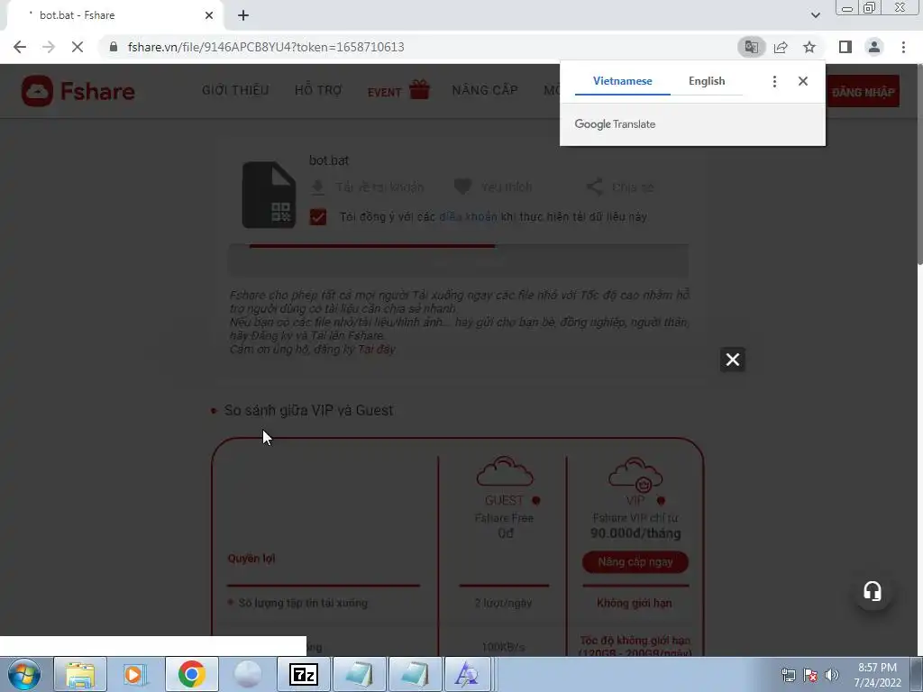Image resolution: width=923 pixels, height=692 pixels.
Task: Expand the tab search chevron
Action: (815, 15)
